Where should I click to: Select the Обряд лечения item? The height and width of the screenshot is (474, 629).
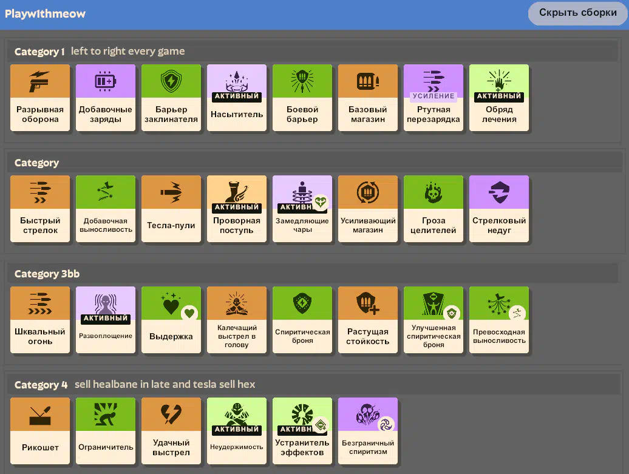[499, 98]
